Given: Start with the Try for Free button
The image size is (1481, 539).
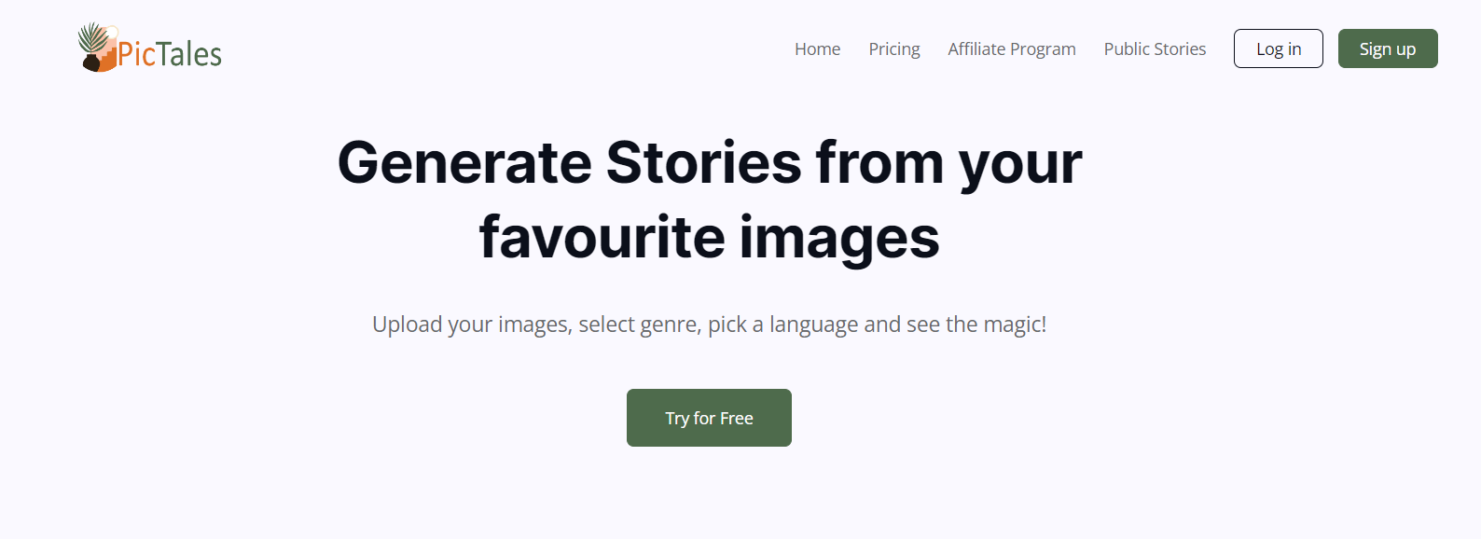Looking at the screenshot, I should click(709, 418).
